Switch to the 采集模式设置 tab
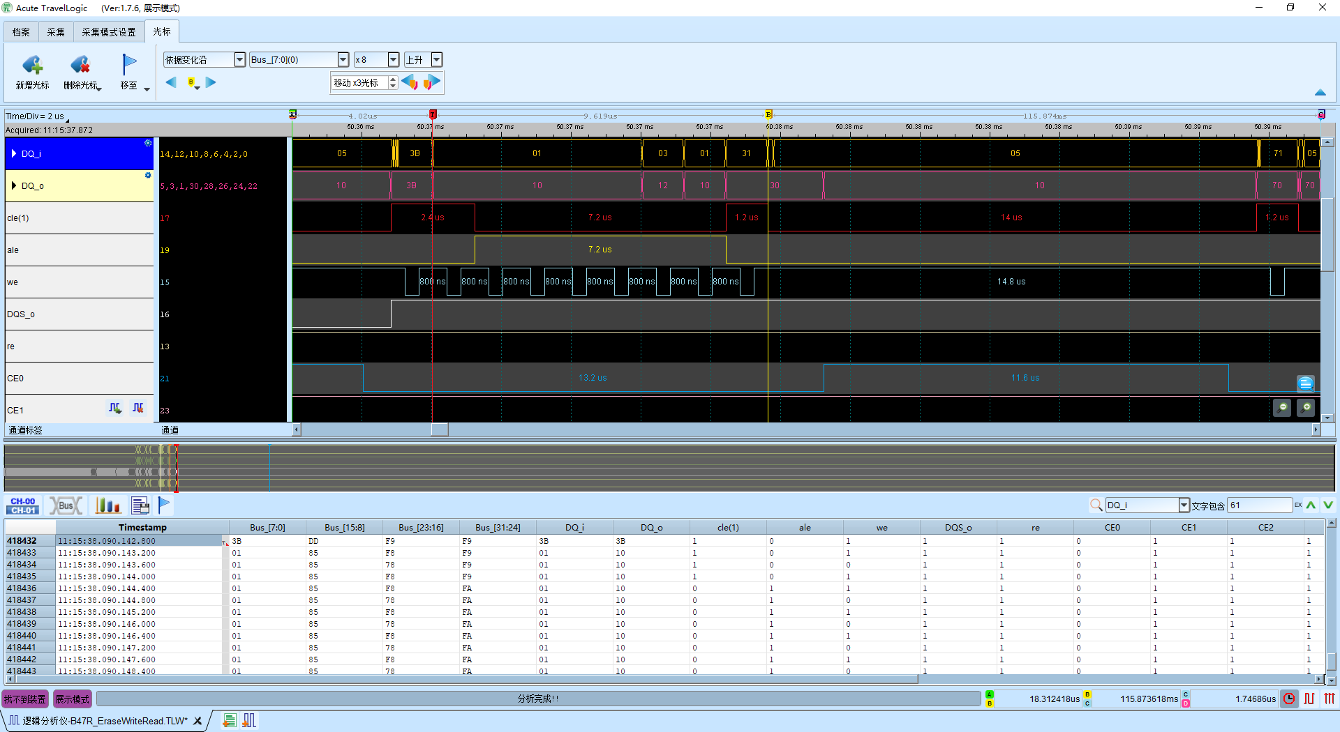 [x=108, y=32]
